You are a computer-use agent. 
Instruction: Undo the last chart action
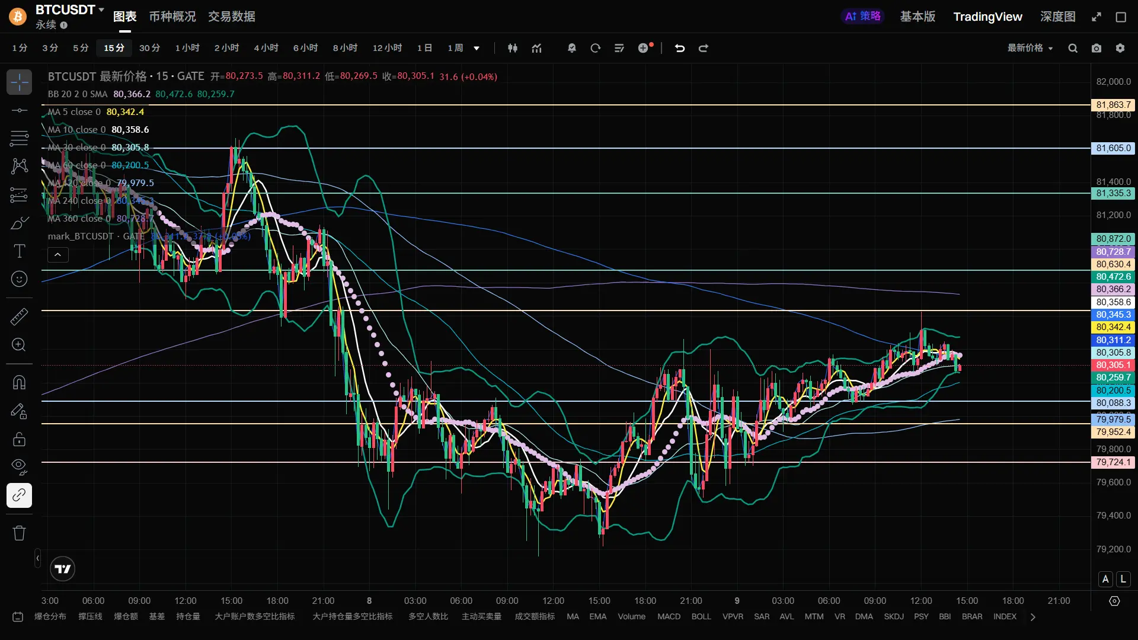click(x=680, y=48)
